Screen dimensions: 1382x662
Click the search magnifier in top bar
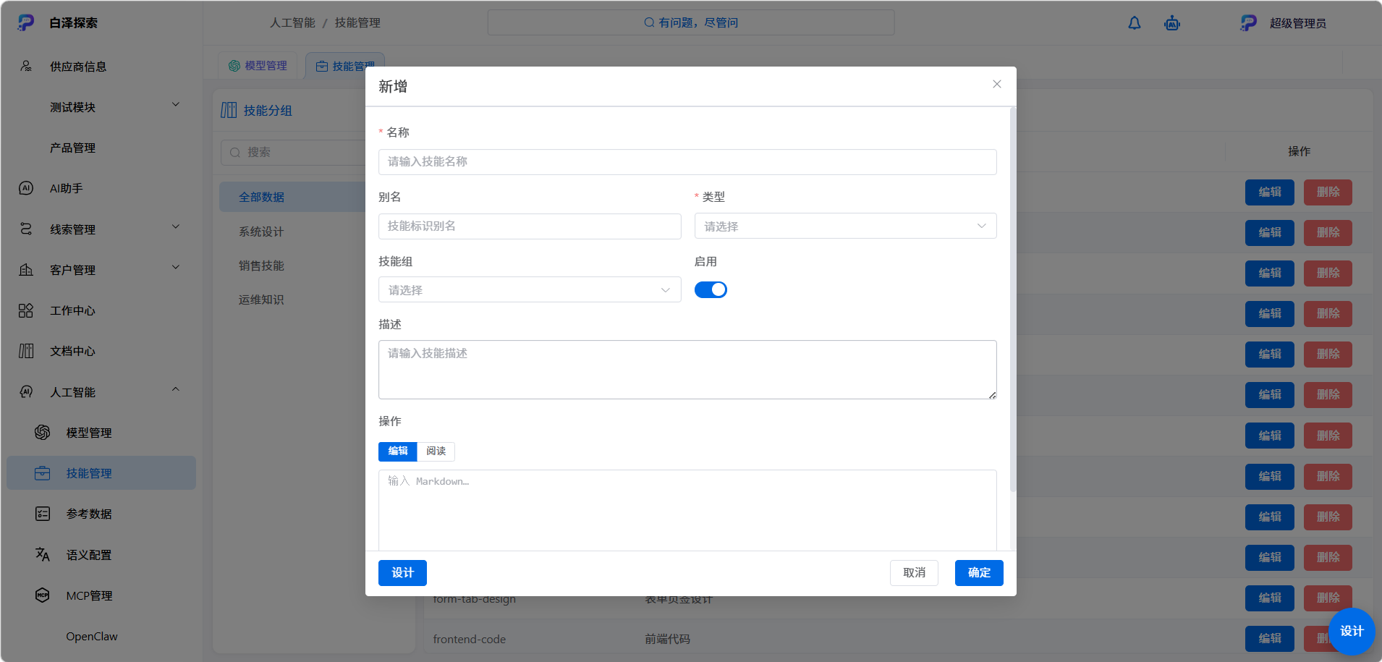click(x=649, y=22)
